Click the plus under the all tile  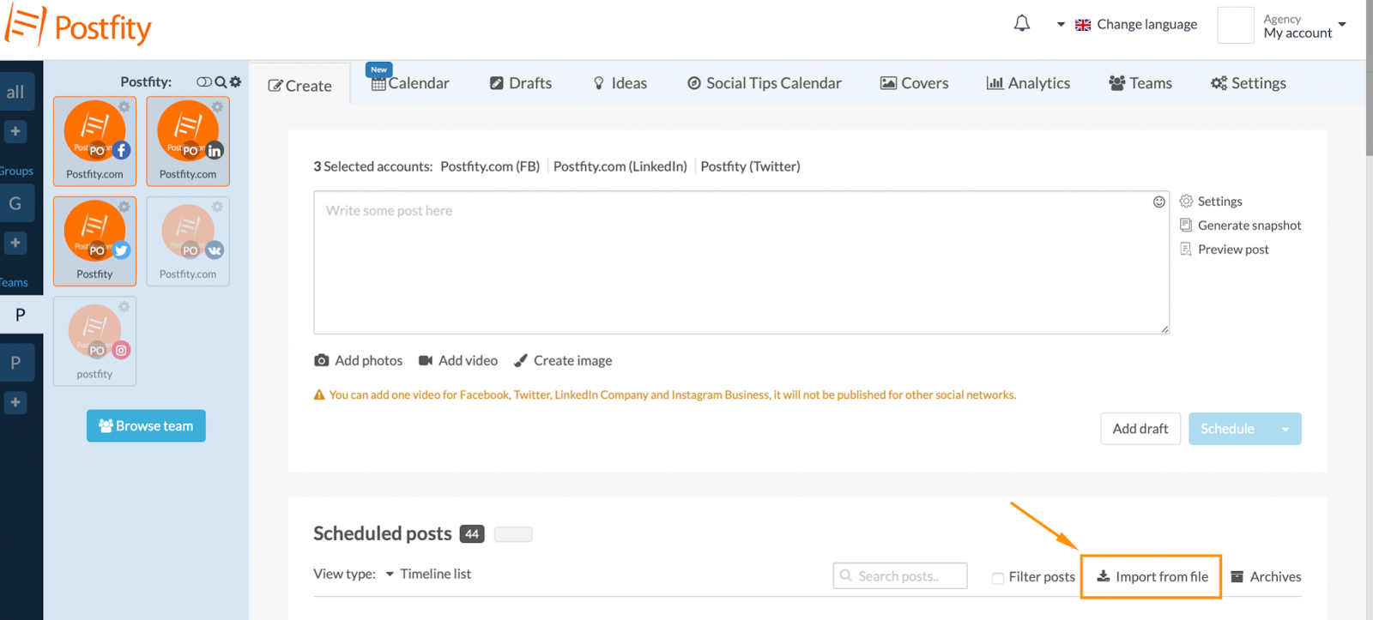pos(15,131)
